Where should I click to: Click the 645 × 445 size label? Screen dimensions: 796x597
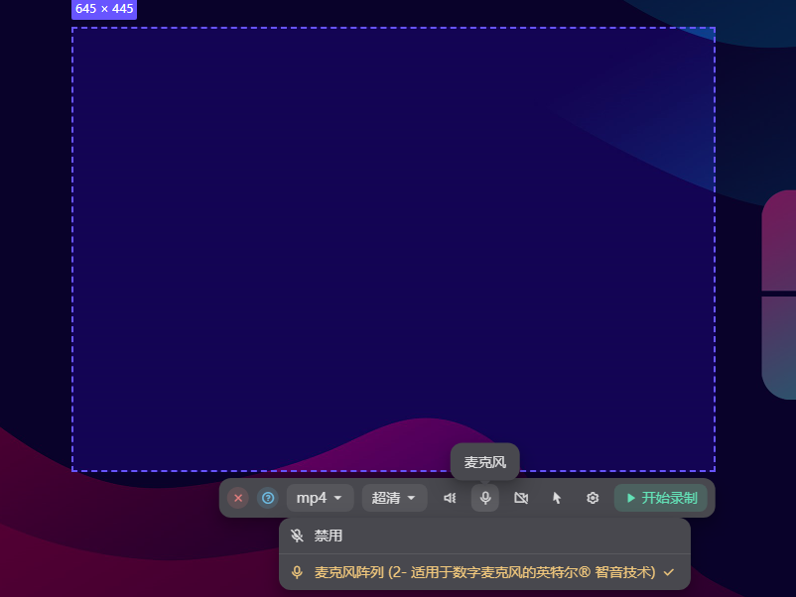pyautogui.click(x=104, y=9)
